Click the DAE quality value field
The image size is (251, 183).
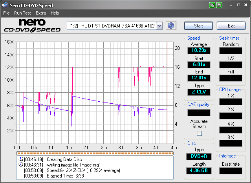point(199,113)
